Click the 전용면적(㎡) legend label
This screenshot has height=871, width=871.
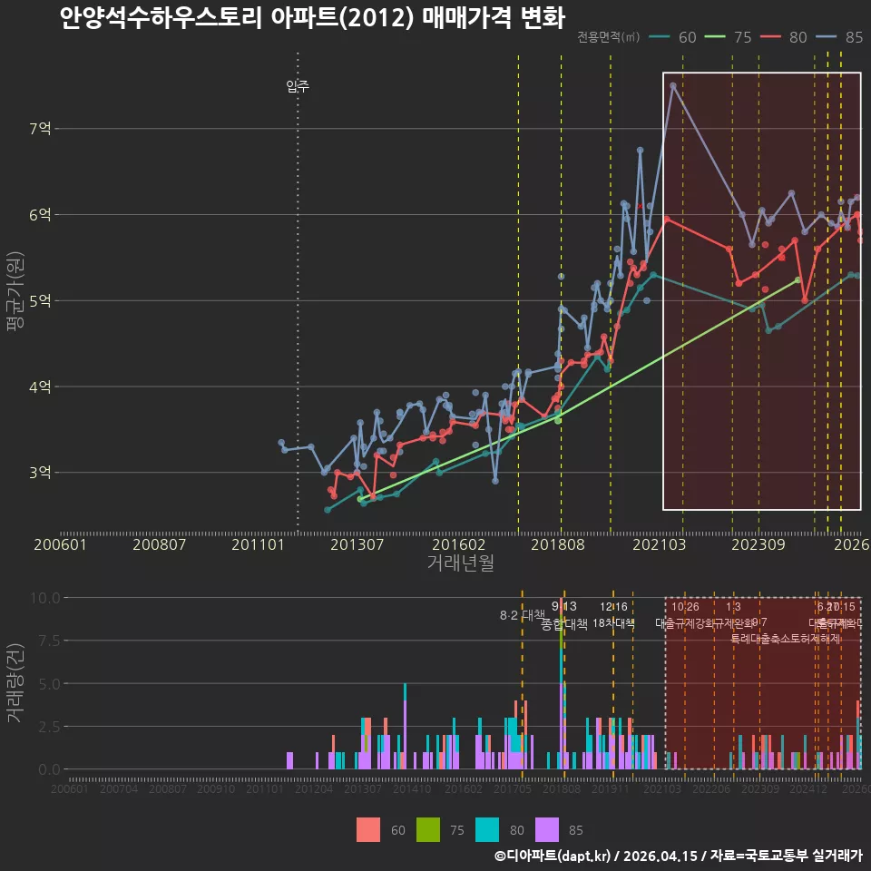pyautogui.click(x=608, y=37)
